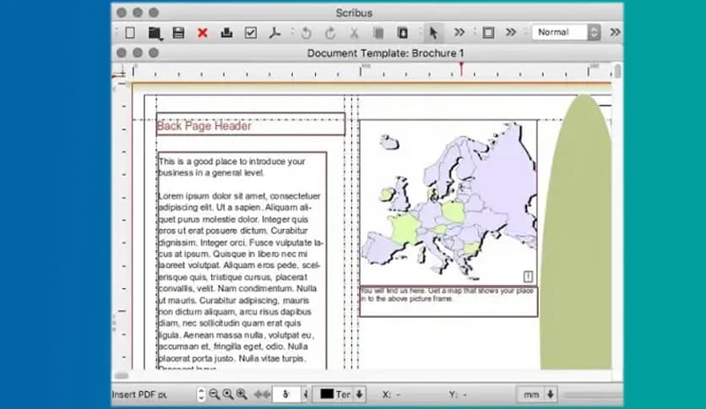Click the red X close document icon

[203, 33]
